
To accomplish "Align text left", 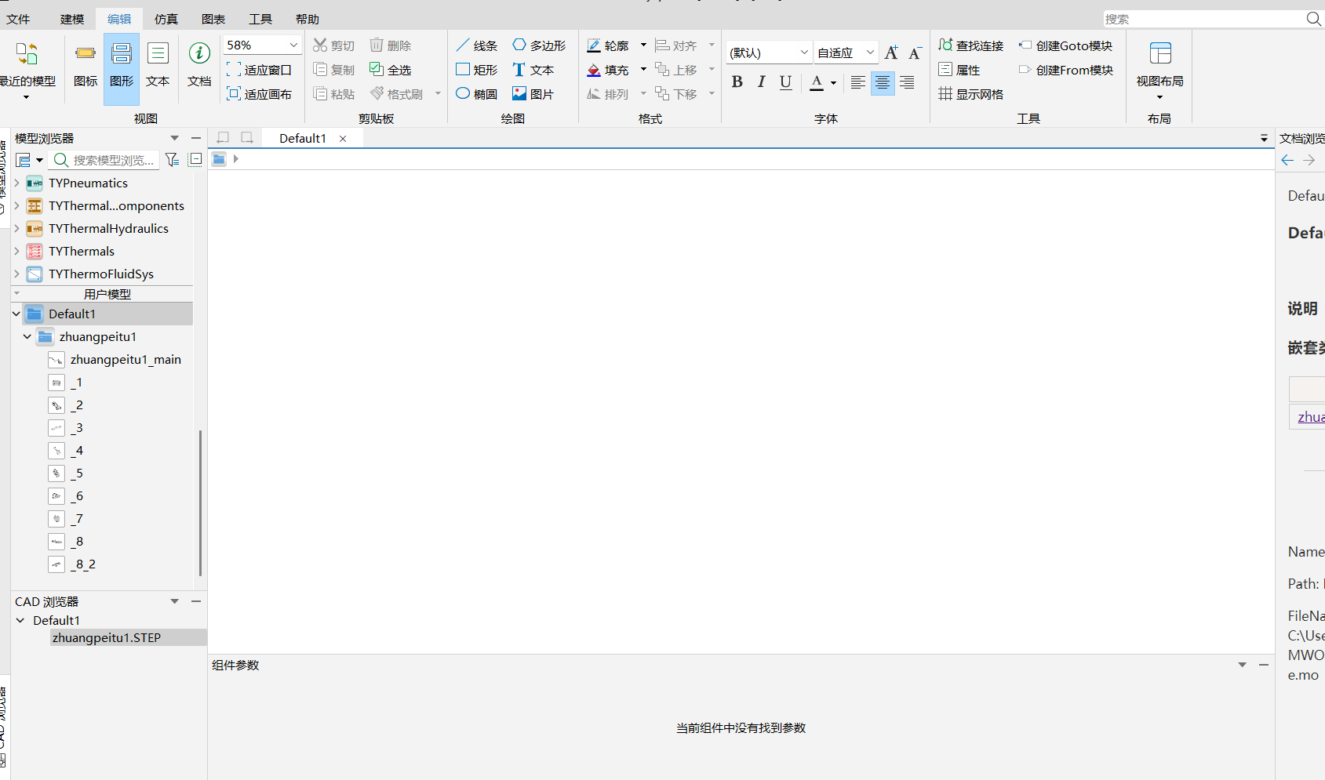I will tap(858, 82).
